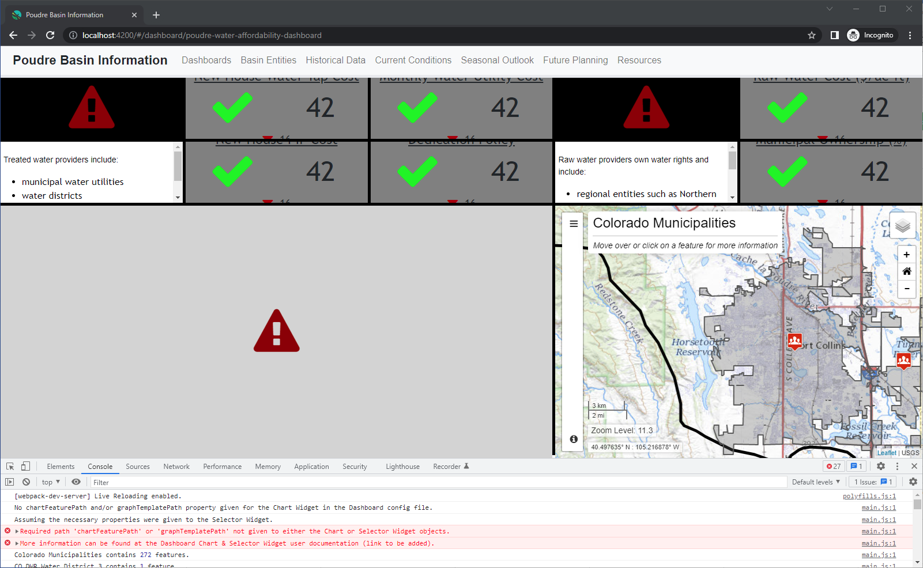Bookmark the page with the star
This screenshot has height=568, width=923.
pyautogui.click(x=812, y=35)
